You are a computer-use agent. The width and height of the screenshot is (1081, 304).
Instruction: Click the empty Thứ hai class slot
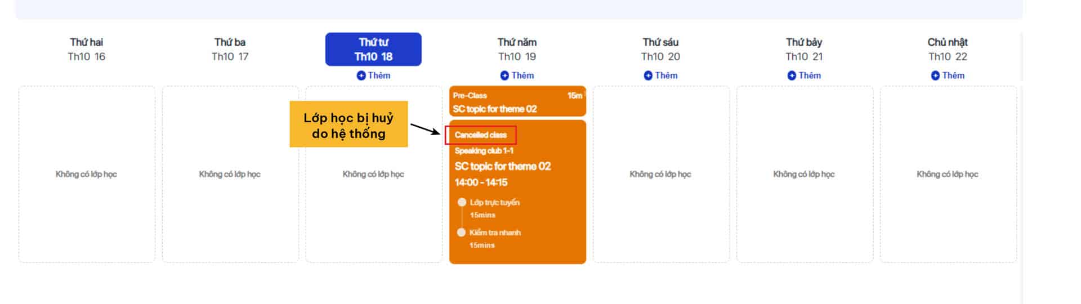point(86,174)
